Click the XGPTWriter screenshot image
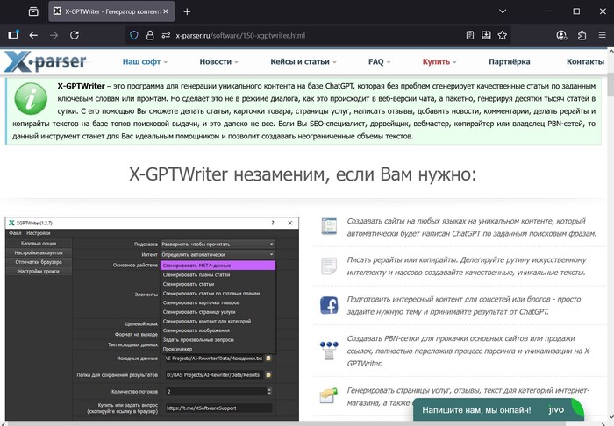614x426 pixels. 152,319
